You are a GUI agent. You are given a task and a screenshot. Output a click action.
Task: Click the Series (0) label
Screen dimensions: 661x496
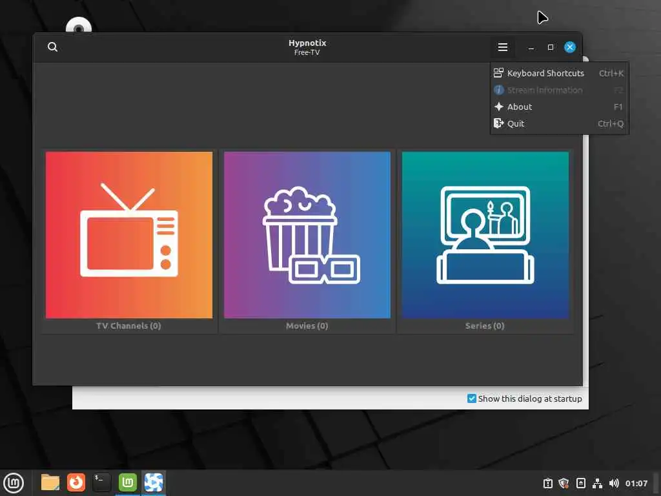coord(485,325)
